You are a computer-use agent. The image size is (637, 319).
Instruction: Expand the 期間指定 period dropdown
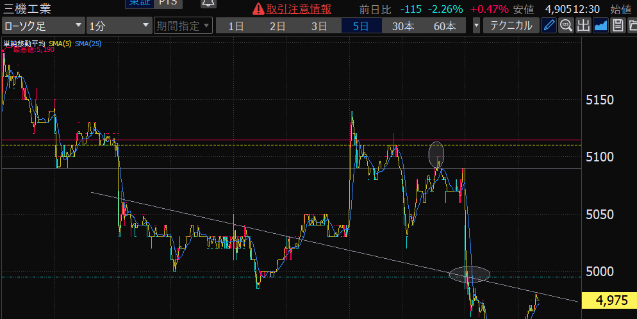tap(183, 26)
